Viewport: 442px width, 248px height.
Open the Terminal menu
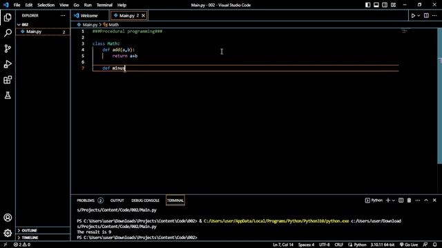(x=104, y=5)
